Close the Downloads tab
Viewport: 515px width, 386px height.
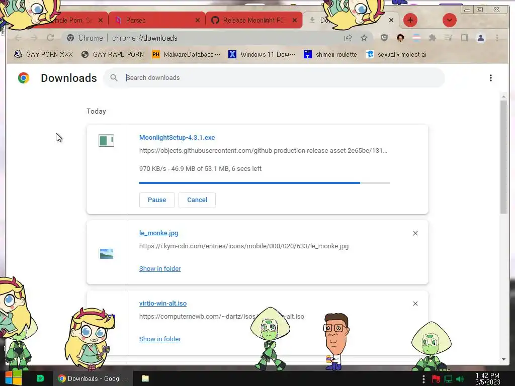(391, 20)
